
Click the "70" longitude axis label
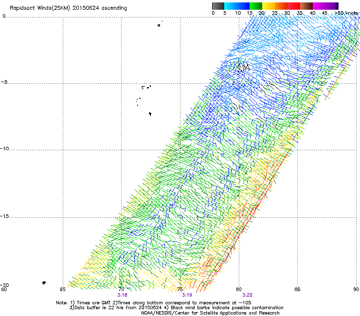coord(122,289)
